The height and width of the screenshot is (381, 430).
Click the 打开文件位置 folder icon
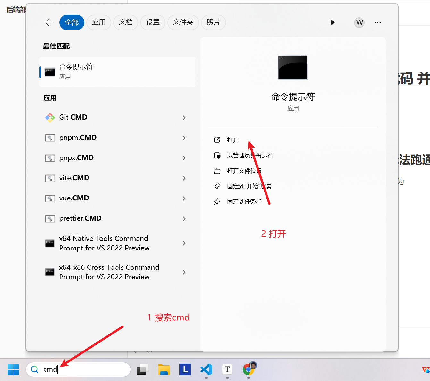[x=217, y=171]
